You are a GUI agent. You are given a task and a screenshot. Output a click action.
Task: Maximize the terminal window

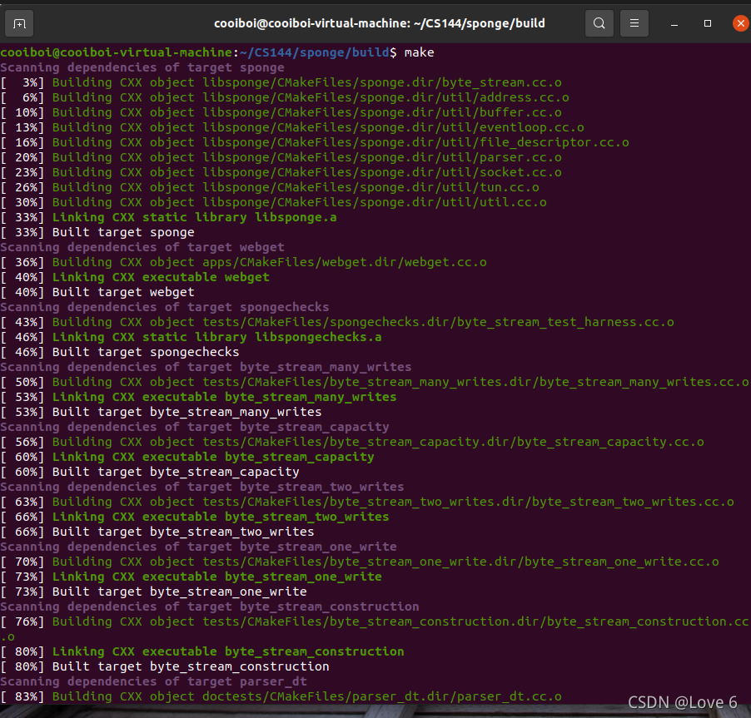[708, 23]
